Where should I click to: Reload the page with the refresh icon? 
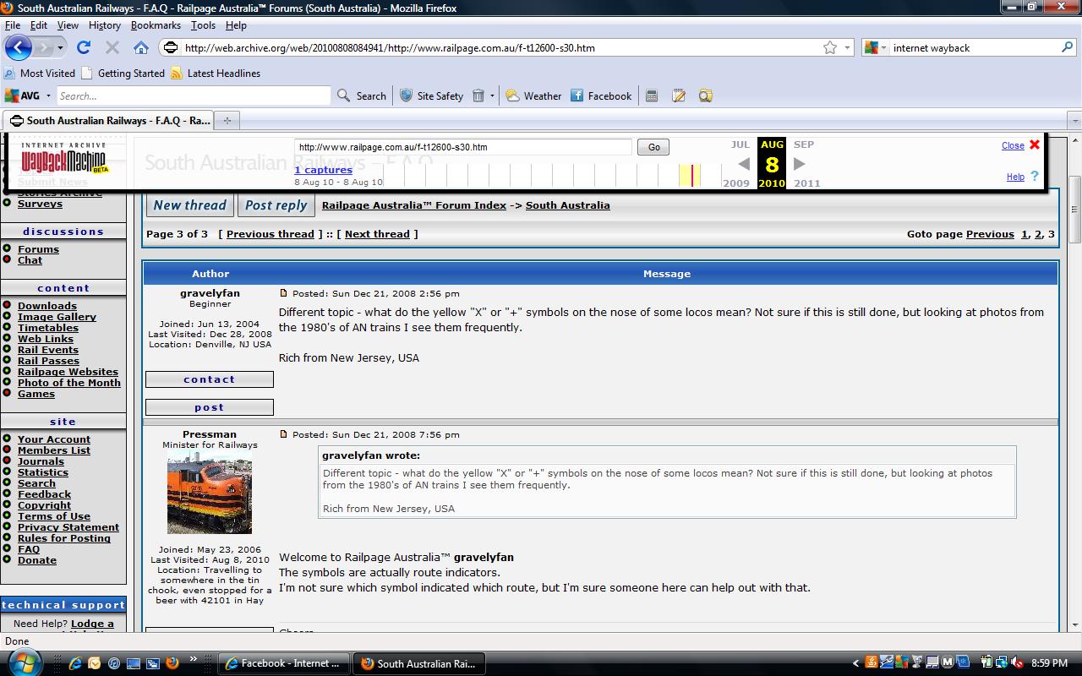(84, 47)
